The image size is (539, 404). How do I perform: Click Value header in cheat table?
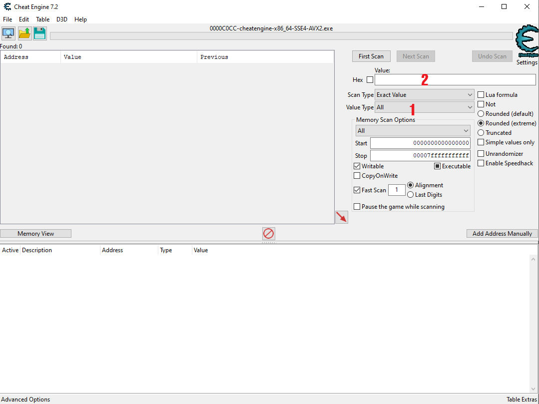tap(201, 250)
